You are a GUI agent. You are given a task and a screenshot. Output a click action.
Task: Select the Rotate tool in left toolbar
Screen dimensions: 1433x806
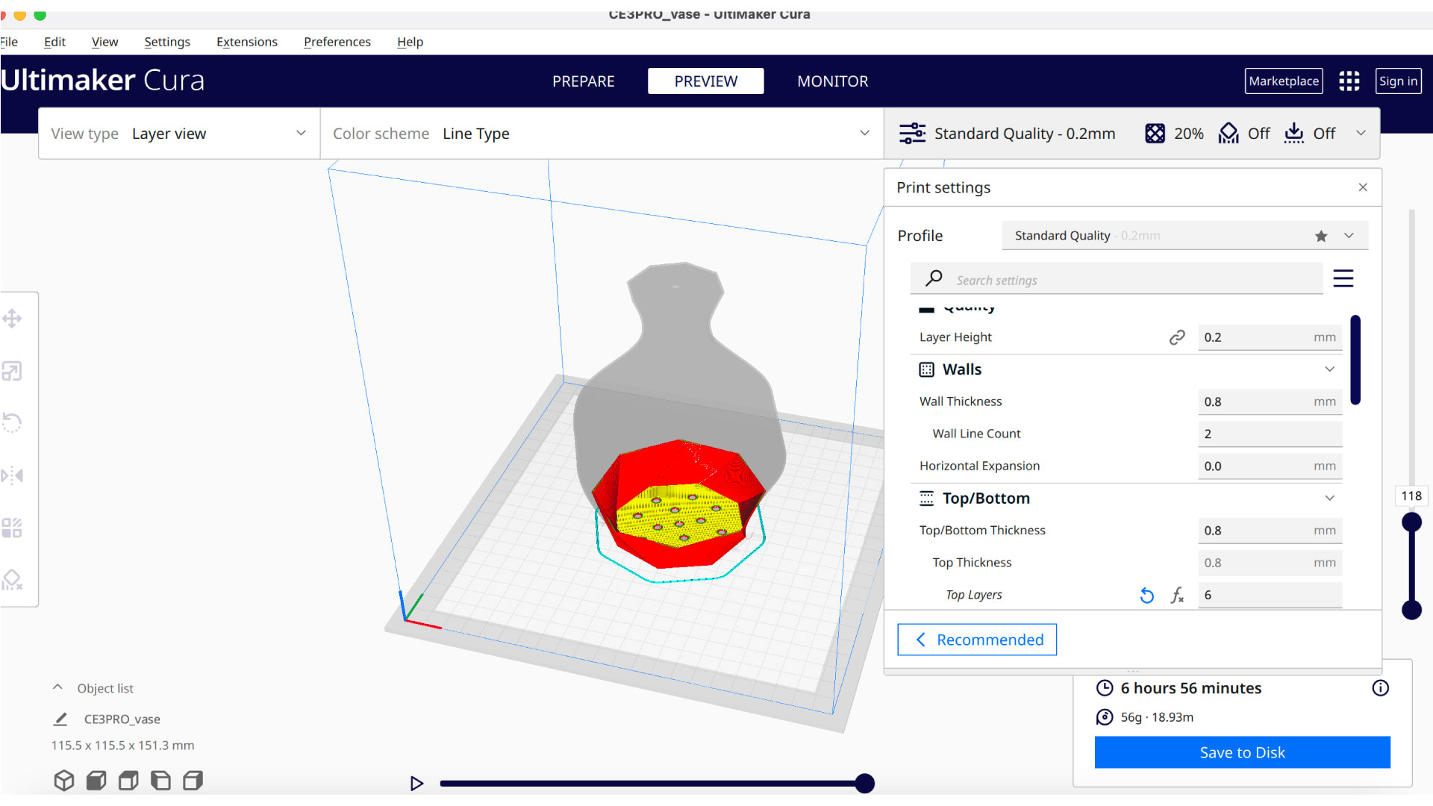pyautogui.click(x=12, y=423)
